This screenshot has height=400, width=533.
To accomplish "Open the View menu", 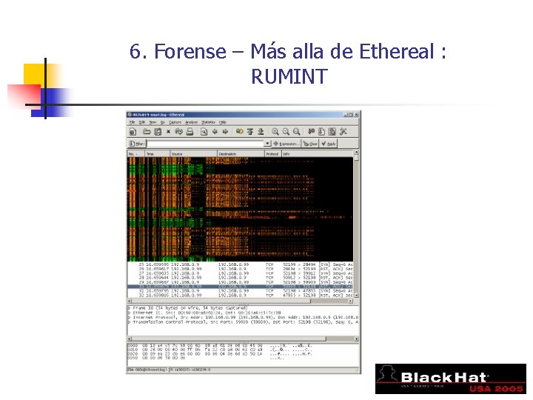I will coord(152,122).
